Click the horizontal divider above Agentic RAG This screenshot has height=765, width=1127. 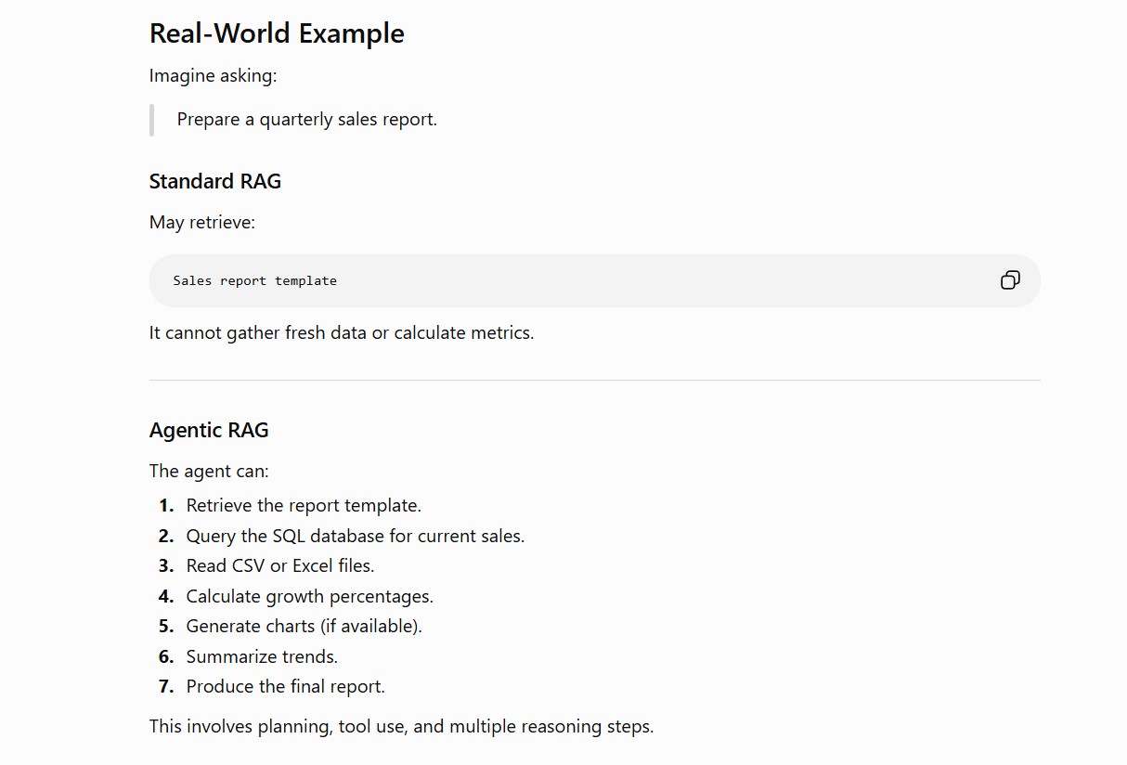click(x=595, y=380)
